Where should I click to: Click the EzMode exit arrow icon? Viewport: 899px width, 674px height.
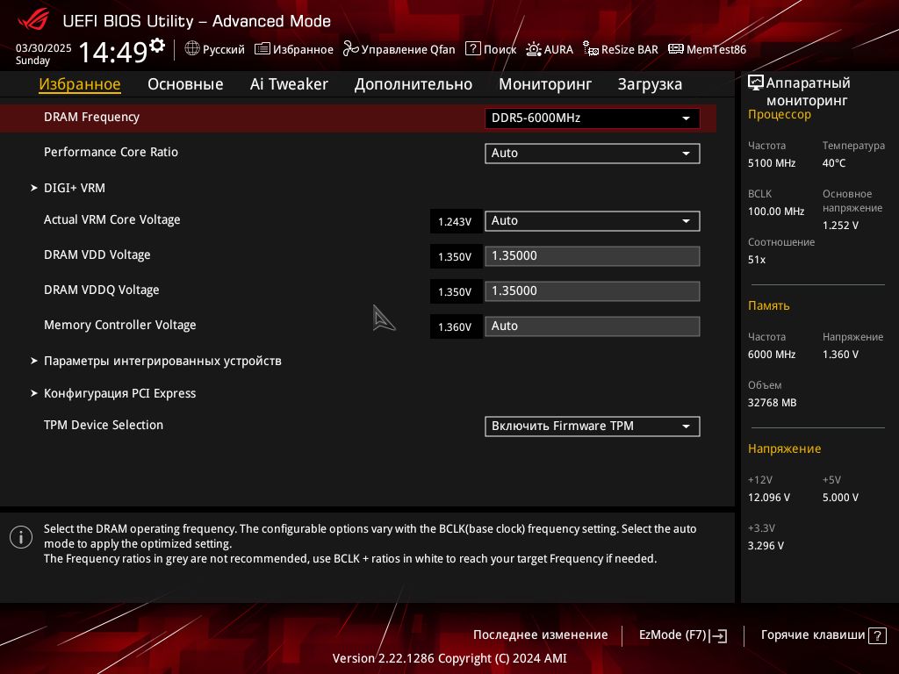[x=718, y=635]
